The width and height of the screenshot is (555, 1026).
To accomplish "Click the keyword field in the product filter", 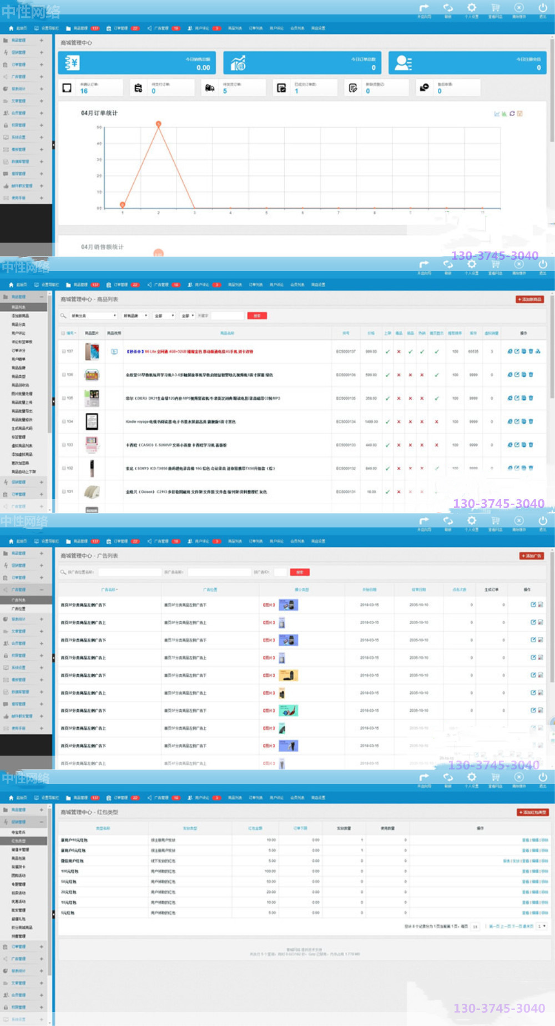I will [x=228, y=315].
